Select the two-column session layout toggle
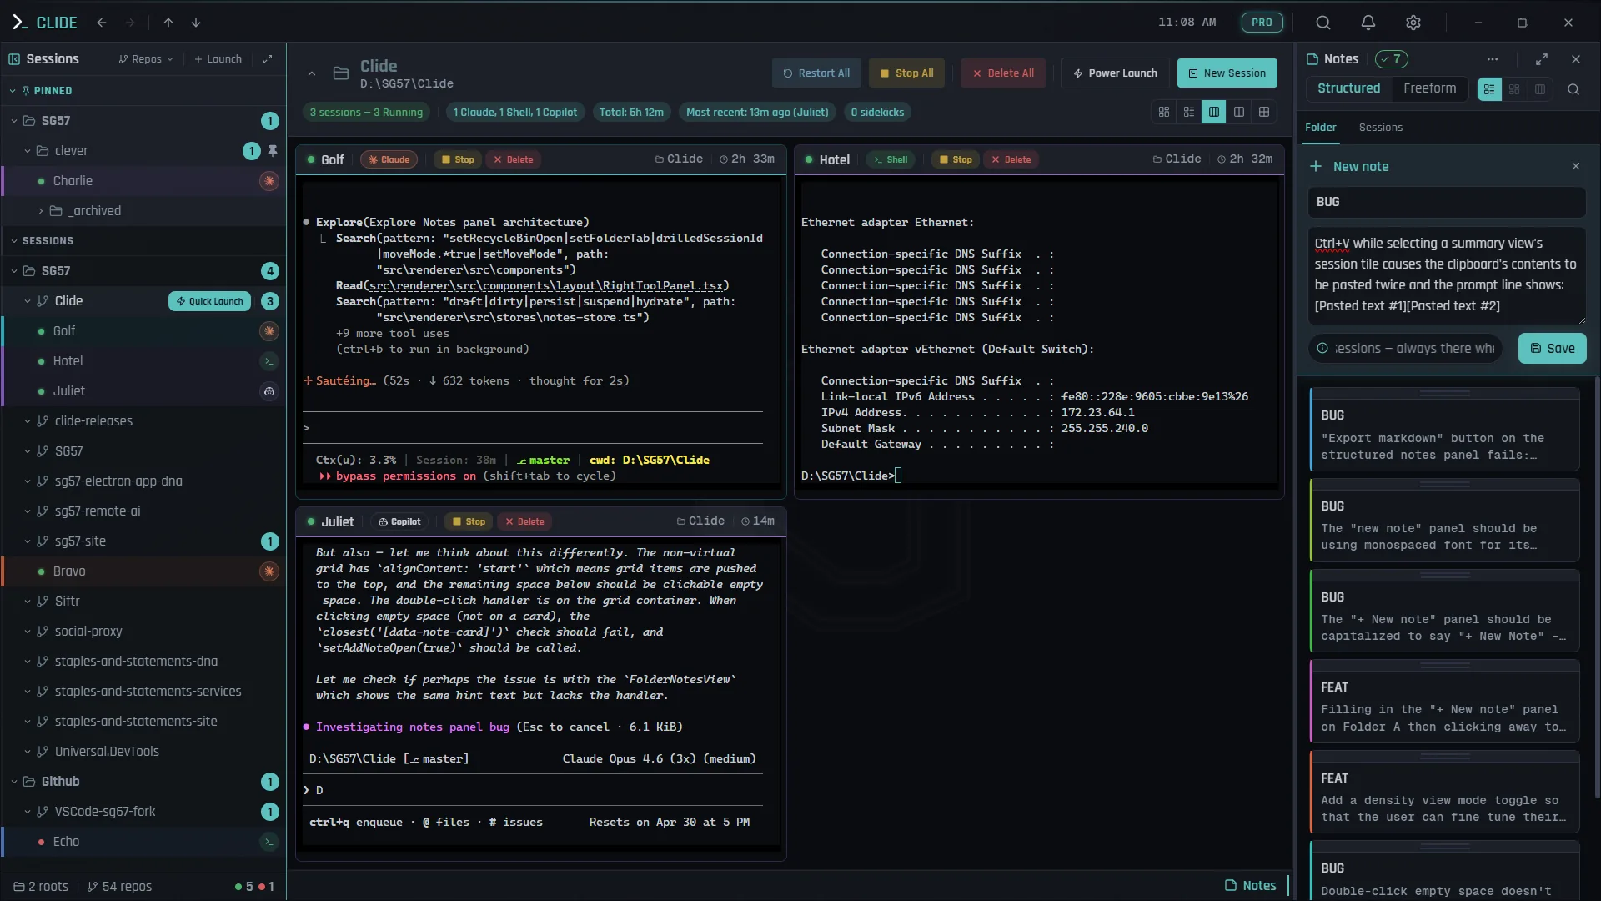Viewport: 1601px width, 901px height. (1239, 112)
